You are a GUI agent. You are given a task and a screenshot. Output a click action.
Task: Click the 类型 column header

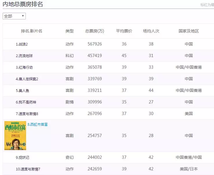(x=70, y=31)
